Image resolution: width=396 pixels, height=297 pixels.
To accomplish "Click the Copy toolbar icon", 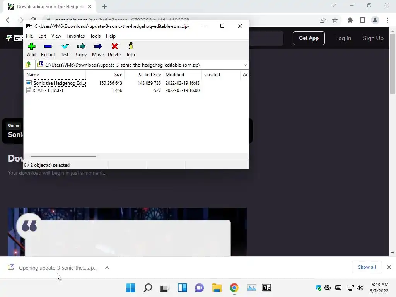I will pos(81,49).
